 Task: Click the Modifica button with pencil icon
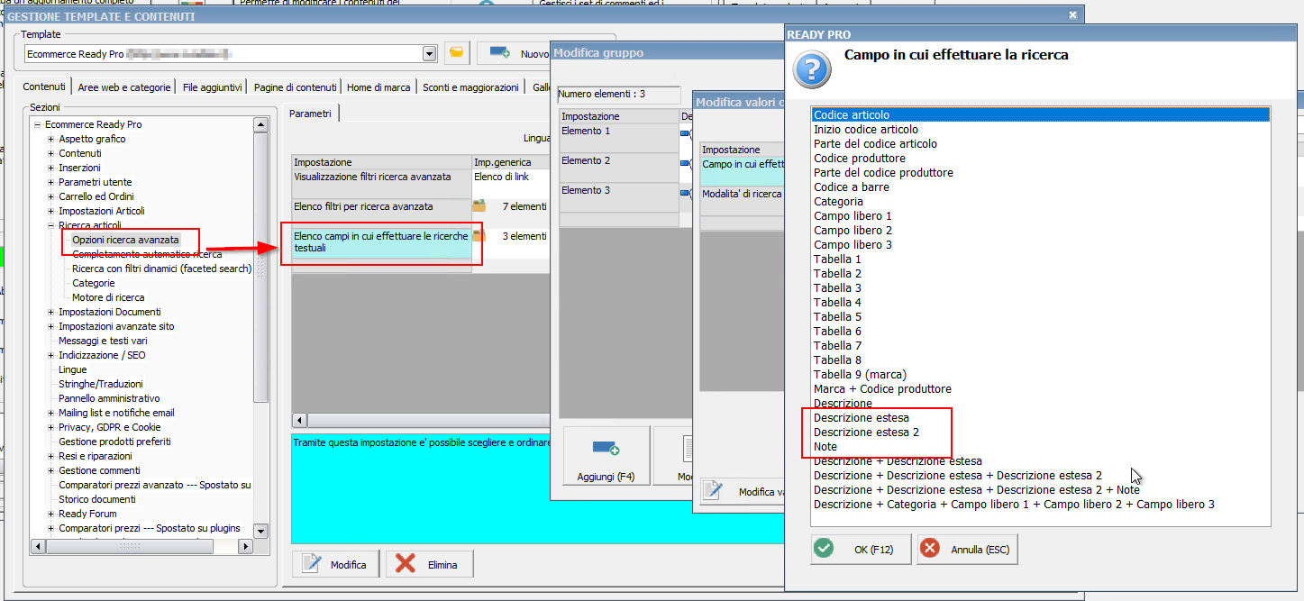tap(335, 564)
